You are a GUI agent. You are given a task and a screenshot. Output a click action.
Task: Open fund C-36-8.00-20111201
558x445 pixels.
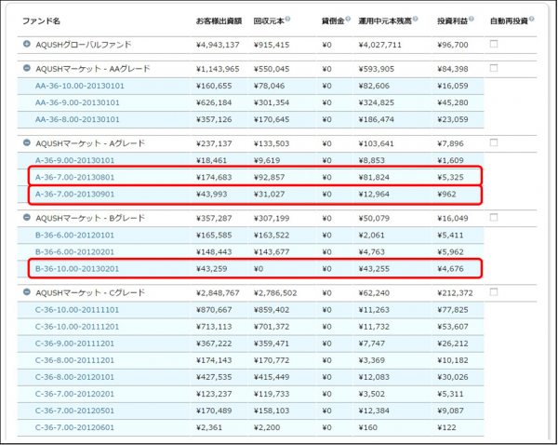(x=74, y=360)
